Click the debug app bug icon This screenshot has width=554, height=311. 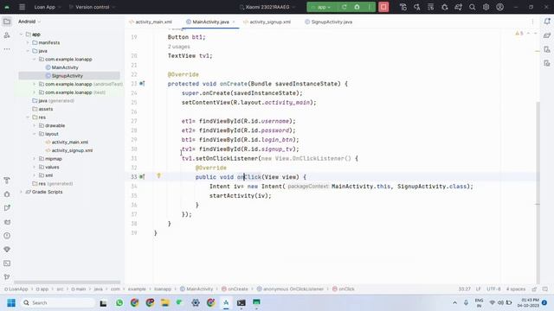click(x=357, y=7)
